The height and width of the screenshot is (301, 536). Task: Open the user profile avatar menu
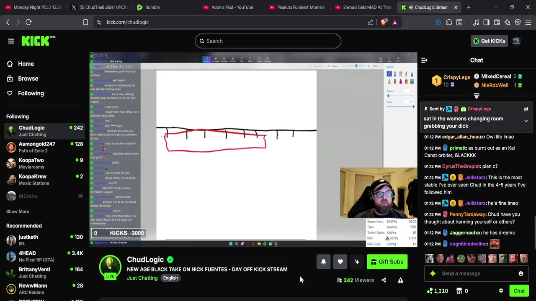tap(516, 41)
